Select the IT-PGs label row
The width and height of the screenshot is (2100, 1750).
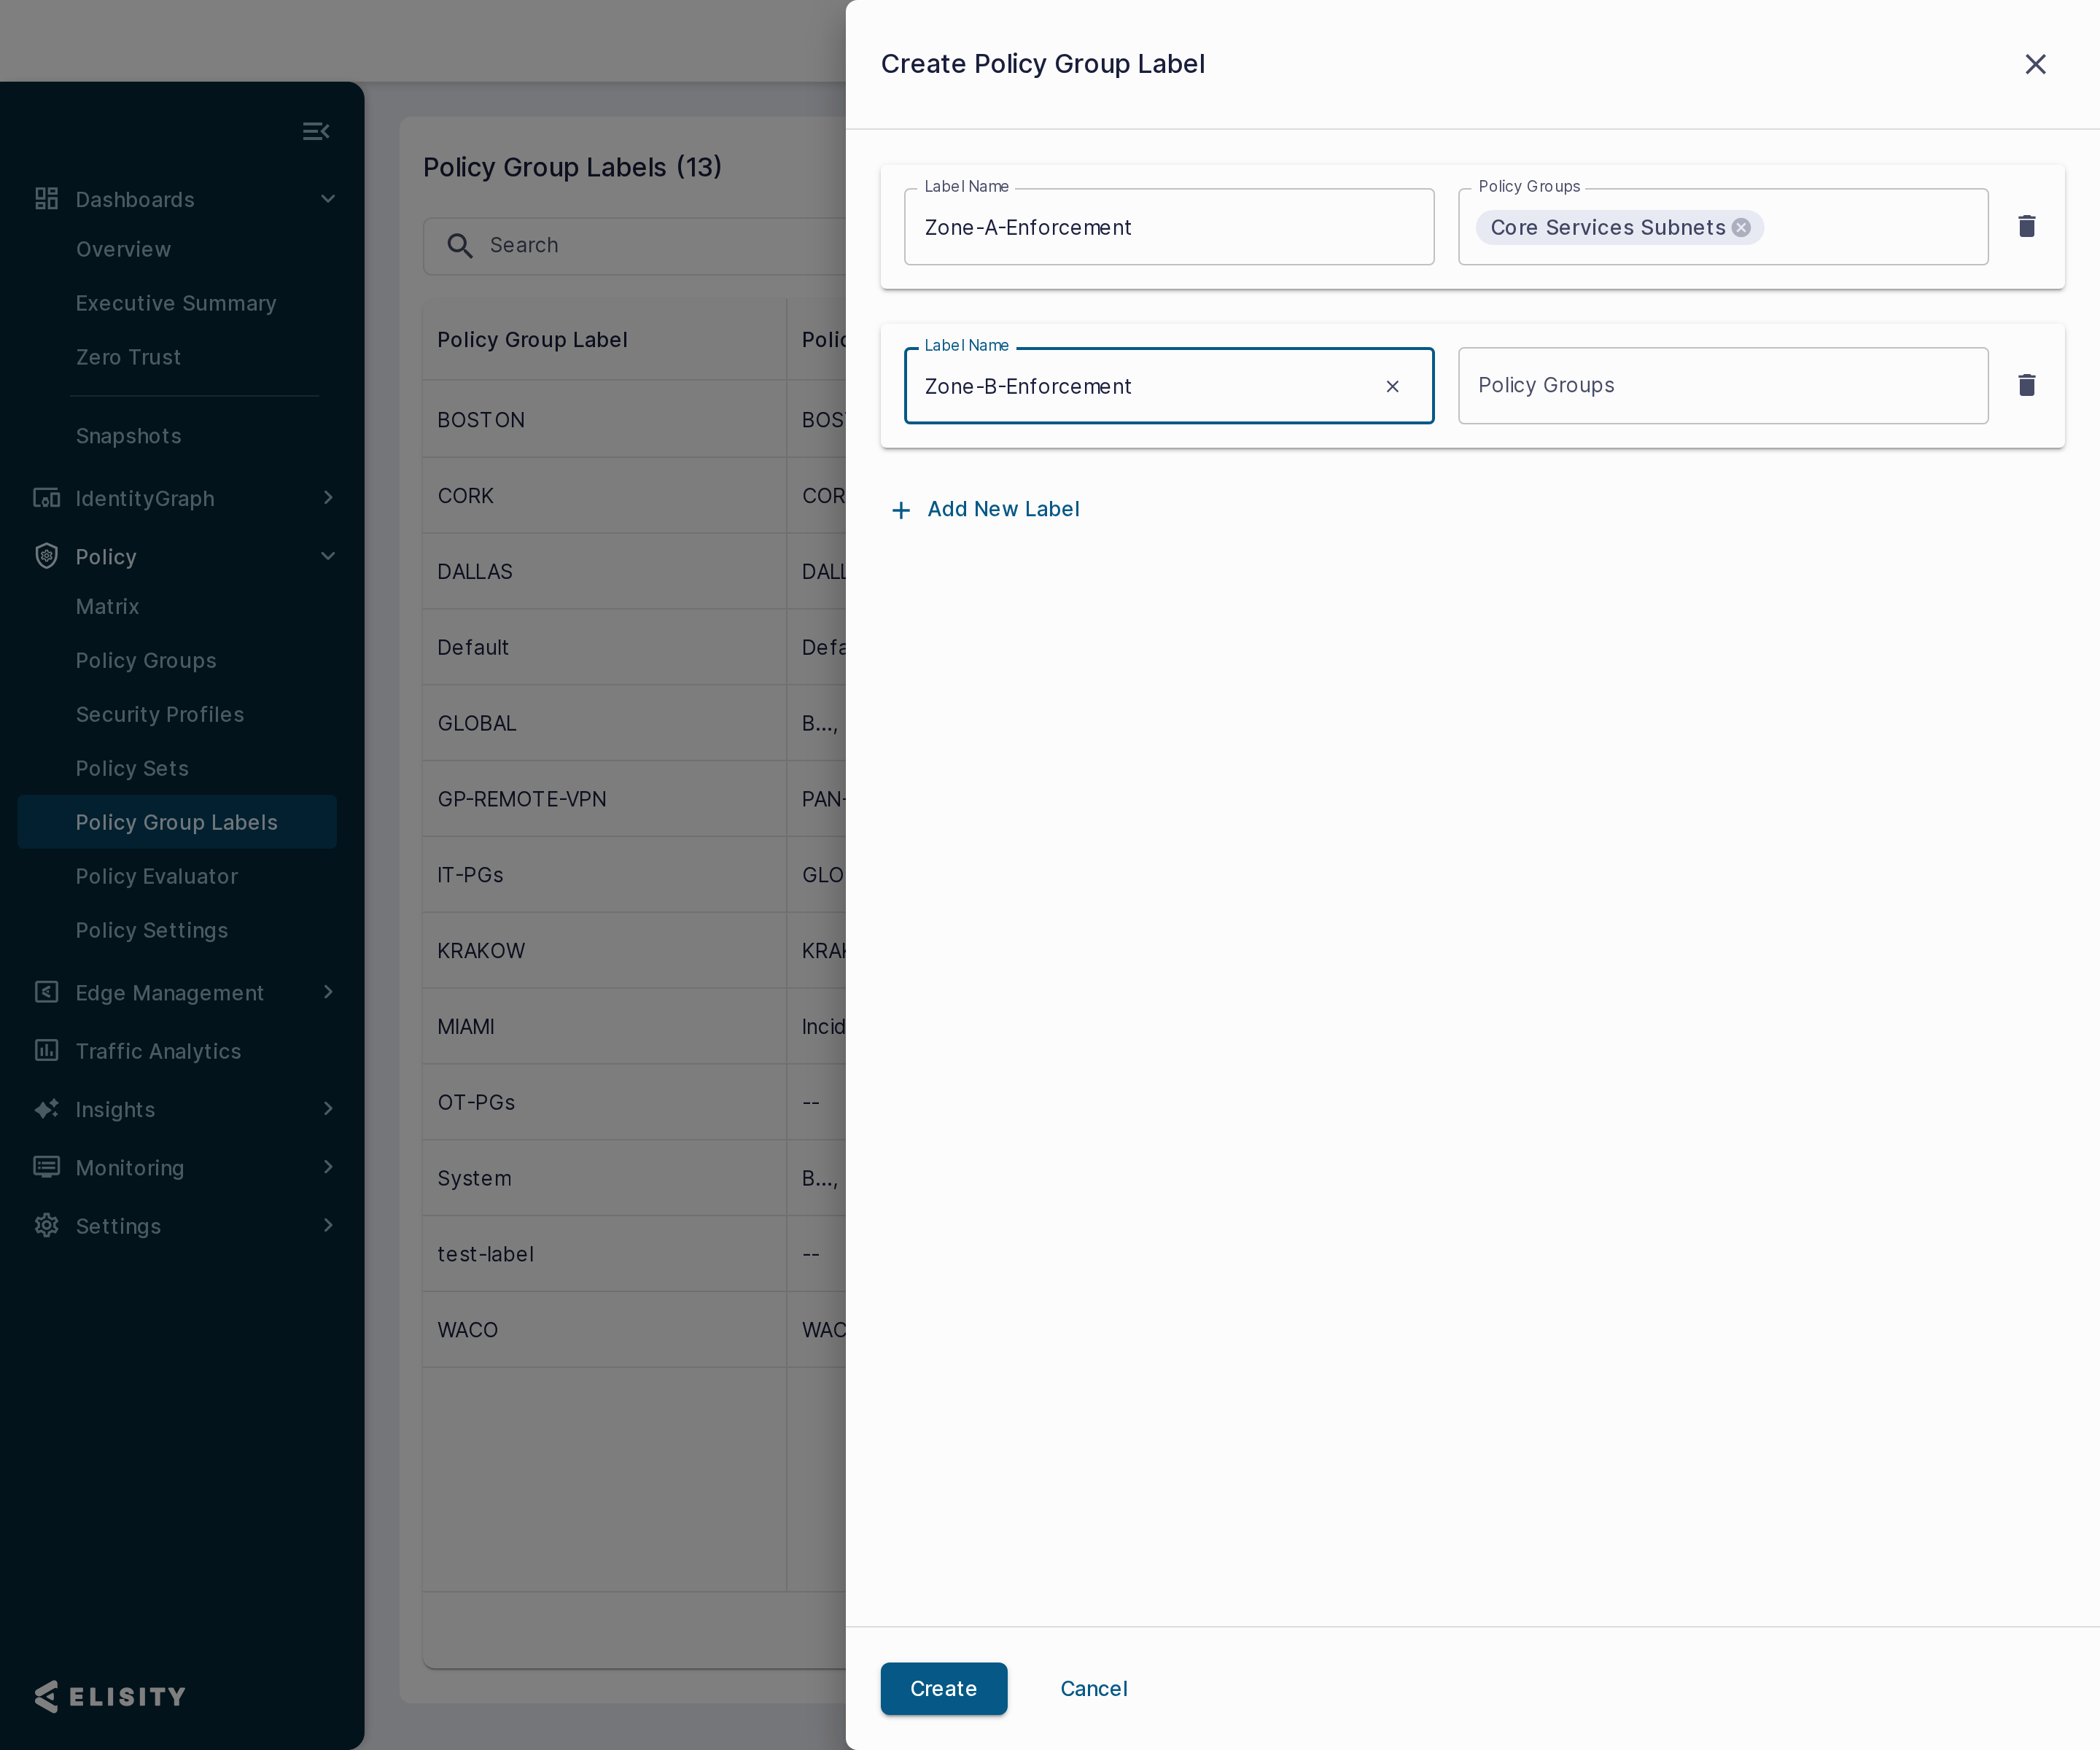[x=634, y=875]
